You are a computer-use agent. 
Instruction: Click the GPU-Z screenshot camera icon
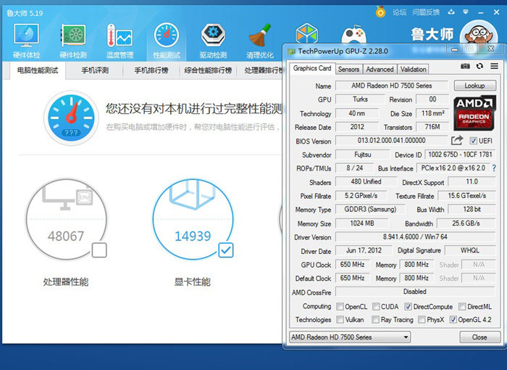pos(465,66)
